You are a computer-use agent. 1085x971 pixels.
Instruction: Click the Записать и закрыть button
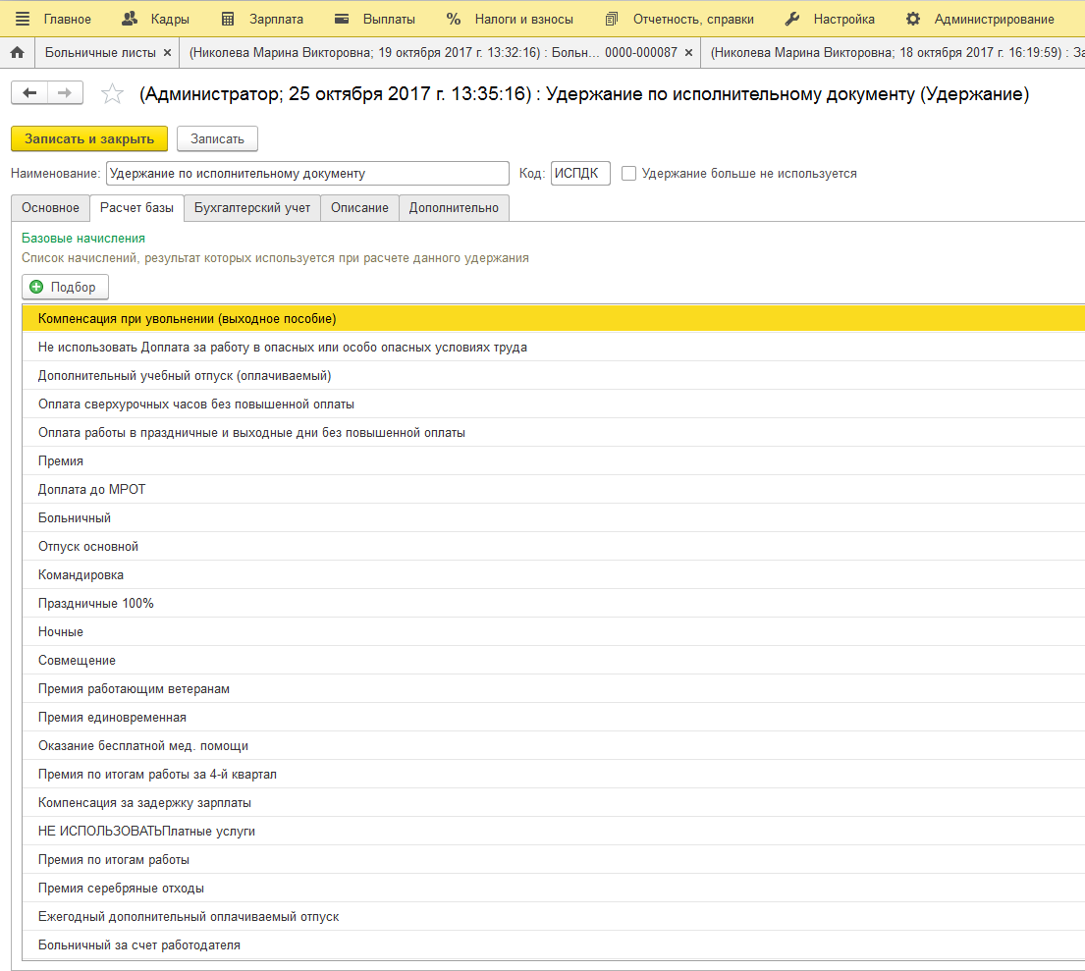click(x=89, y=139)
